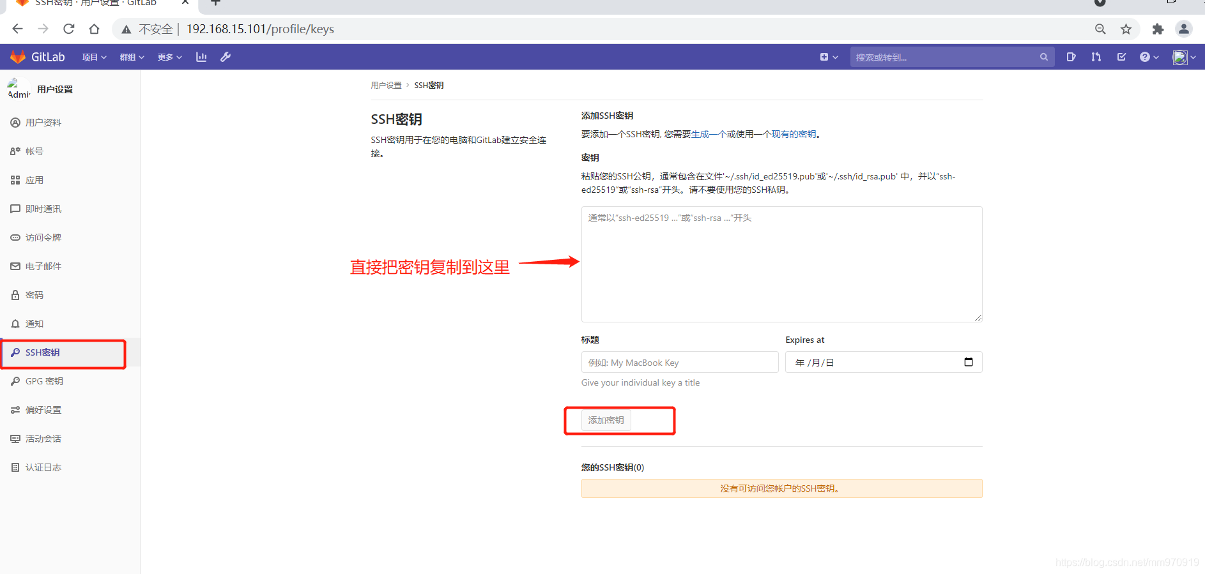Open the issues icon in top navbar
Screen dimensions: 1205x574
(x=1071, y=57)
